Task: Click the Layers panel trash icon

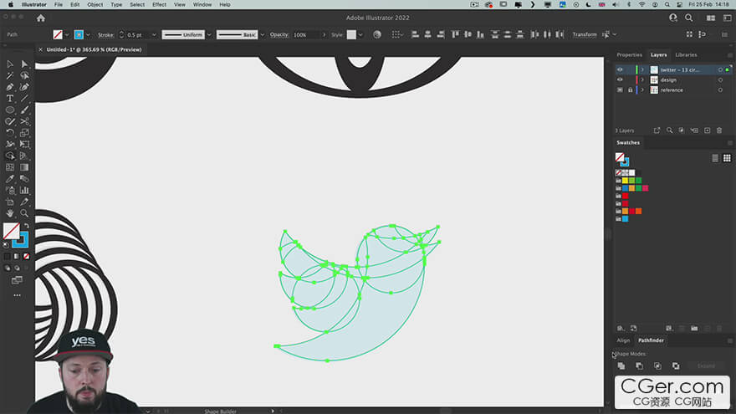Action: tap(719, 130)
